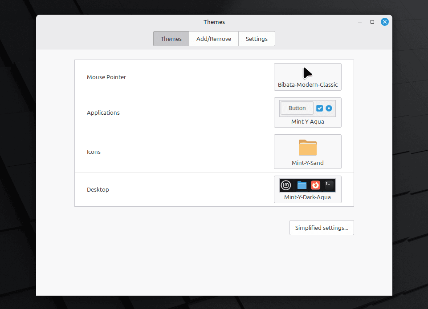Click the orange icon in Desktop theme preview
The width and height of the screenshot is (428, 309).
click(315, 185)
